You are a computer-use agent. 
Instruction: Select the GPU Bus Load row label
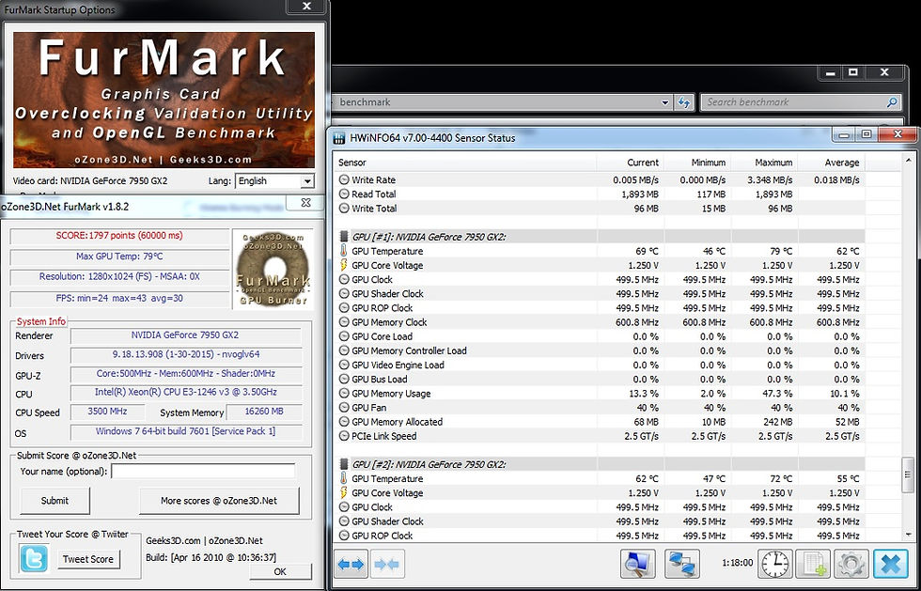(x=379, y=379)
